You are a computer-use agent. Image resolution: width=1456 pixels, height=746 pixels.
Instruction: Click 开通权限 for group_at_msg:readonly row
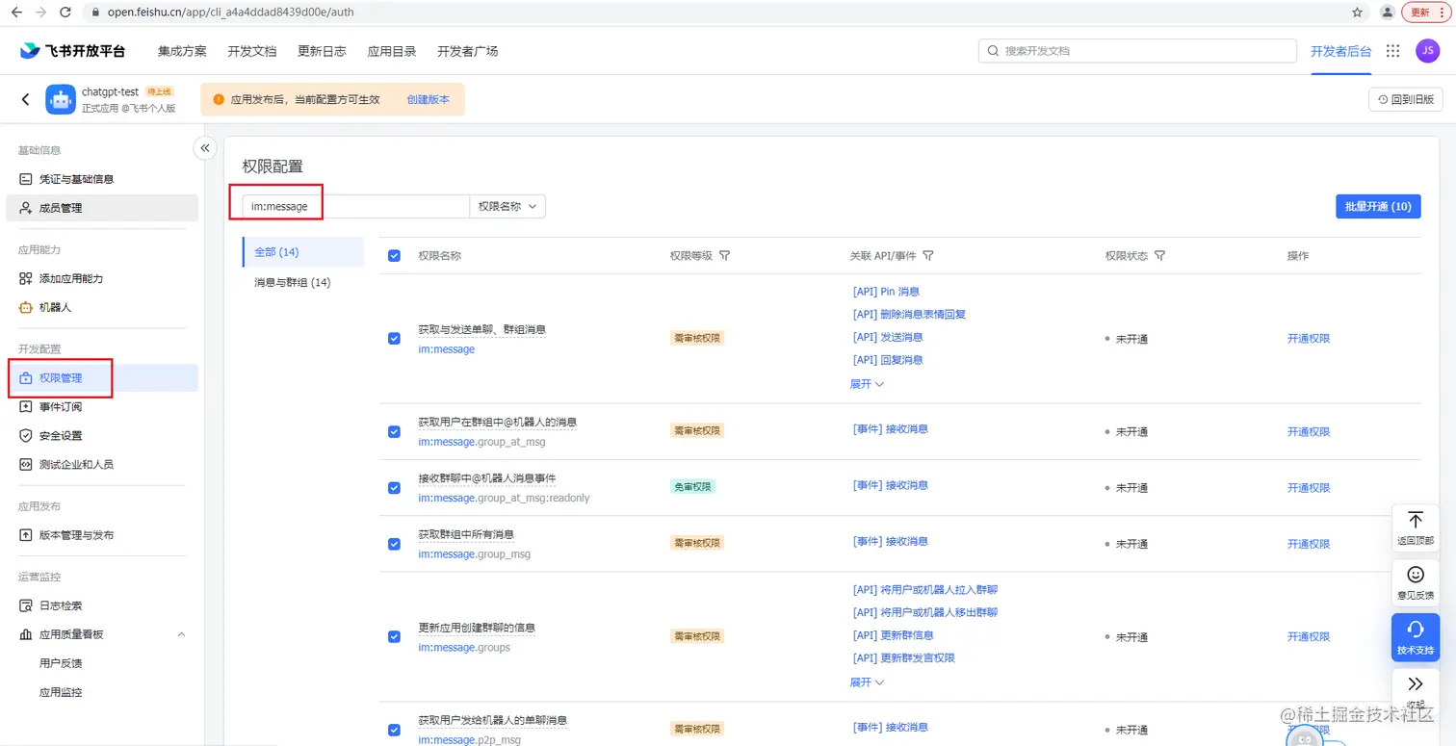click(1309, 488)
